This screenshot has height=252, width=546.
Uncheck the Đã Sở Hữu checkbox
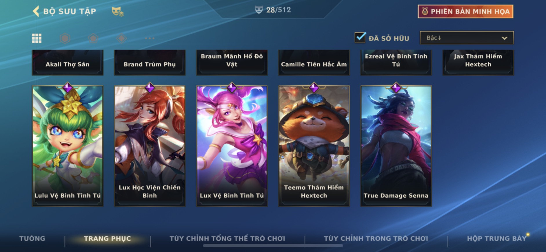[360, 38]
